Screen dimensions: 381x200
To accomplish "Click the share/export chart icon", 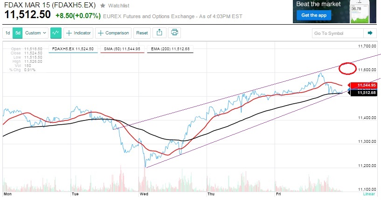I will 159,33.
